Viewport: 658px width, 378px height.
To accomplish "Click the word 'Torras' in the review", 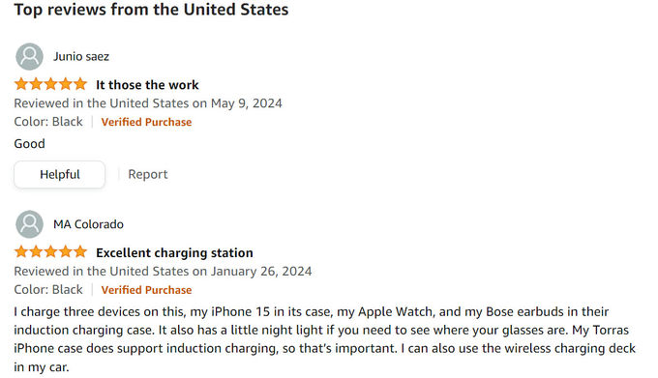I will (x=611, y=330).
